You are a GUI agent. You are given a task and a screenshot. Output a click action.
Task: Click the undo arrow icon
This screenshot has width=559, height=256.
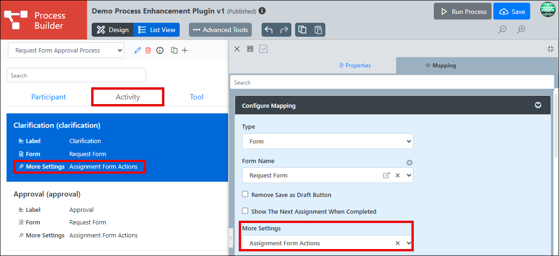point(269,30)
